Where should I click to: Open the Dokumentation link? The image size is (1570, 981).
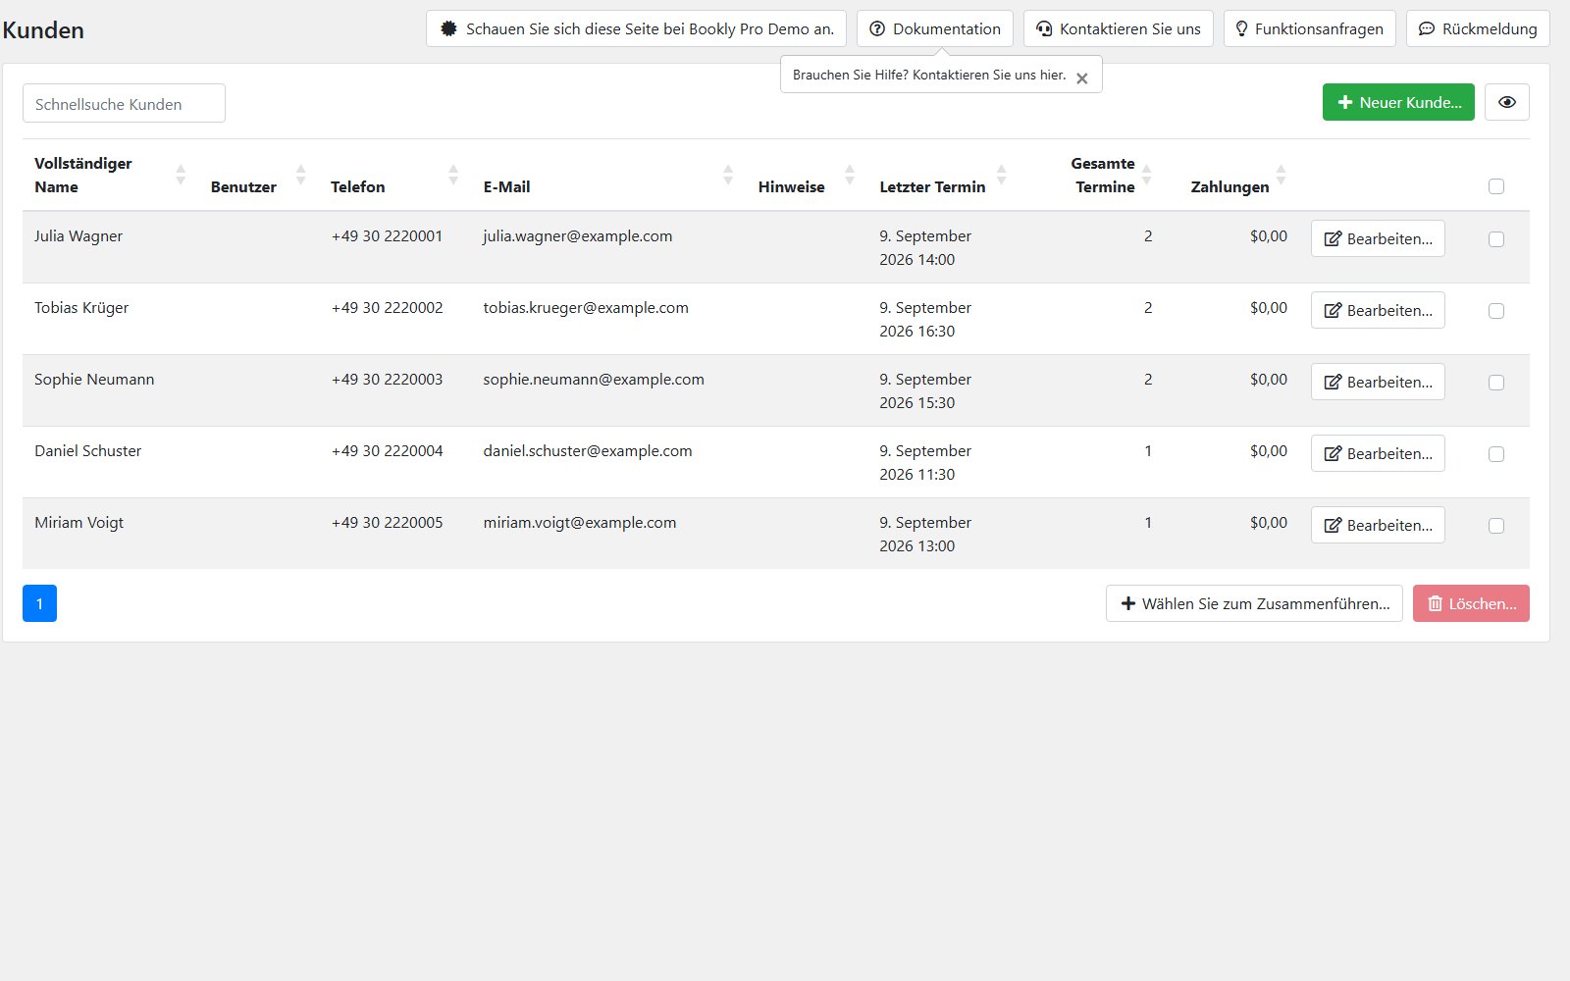click(x=935, y=28)
